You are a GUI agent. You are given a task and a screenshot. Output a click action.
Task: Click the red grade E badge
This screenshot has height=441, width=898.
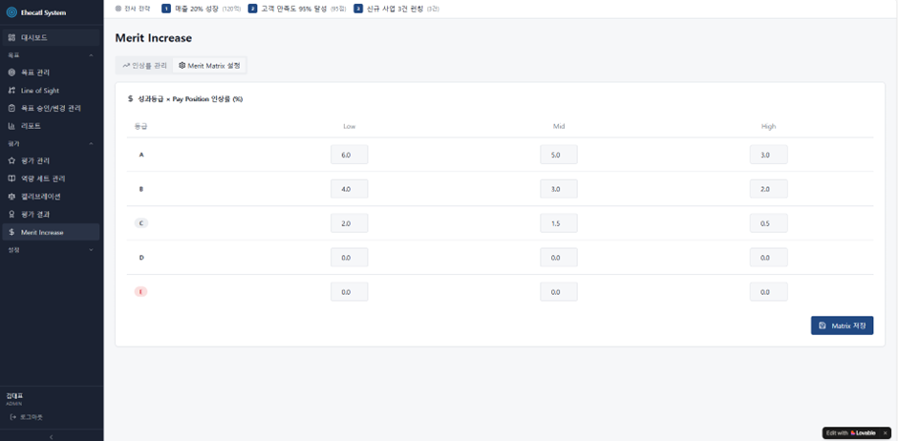(x=140, y=292)
